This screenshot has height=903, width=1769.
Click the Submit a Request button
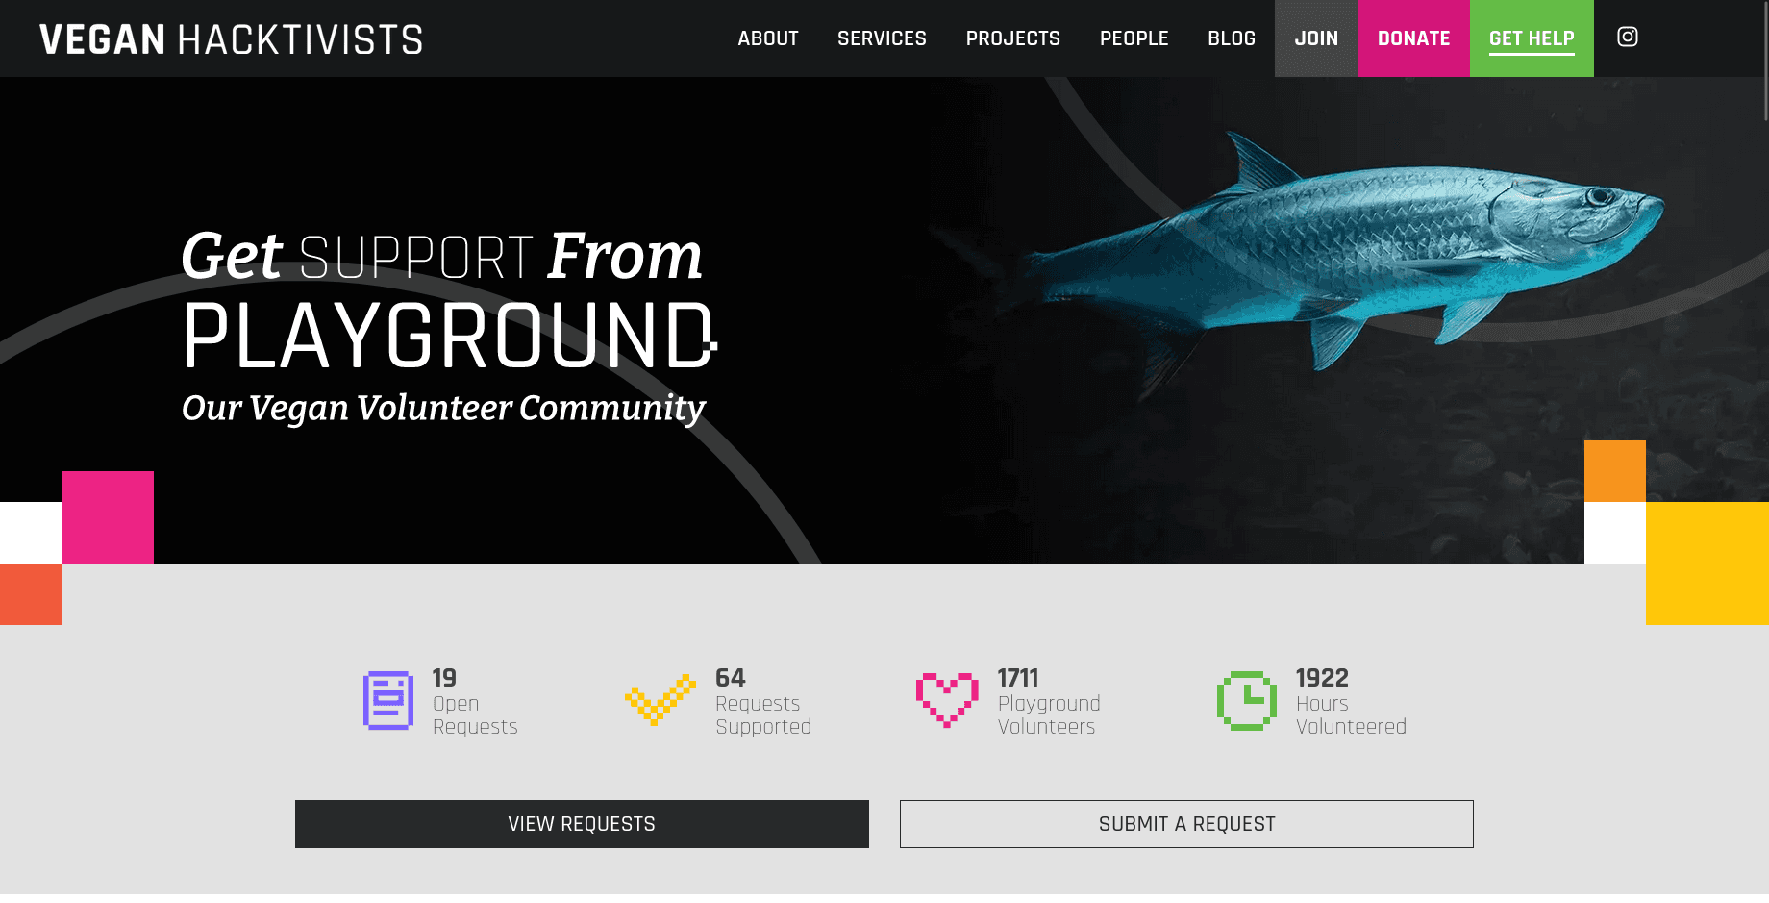pyautogui.click(x=1186, y=824)
